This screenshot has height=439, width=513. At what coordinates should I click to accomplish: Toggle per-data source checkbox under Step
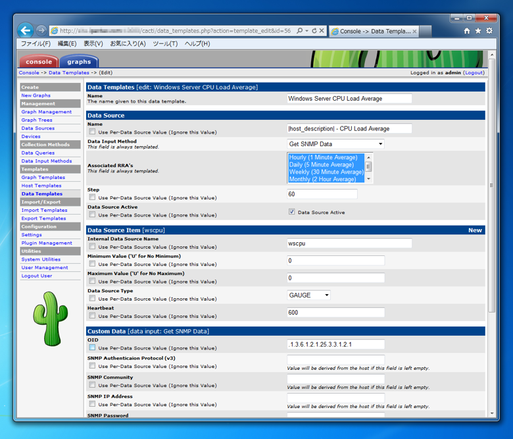(92, 197)
